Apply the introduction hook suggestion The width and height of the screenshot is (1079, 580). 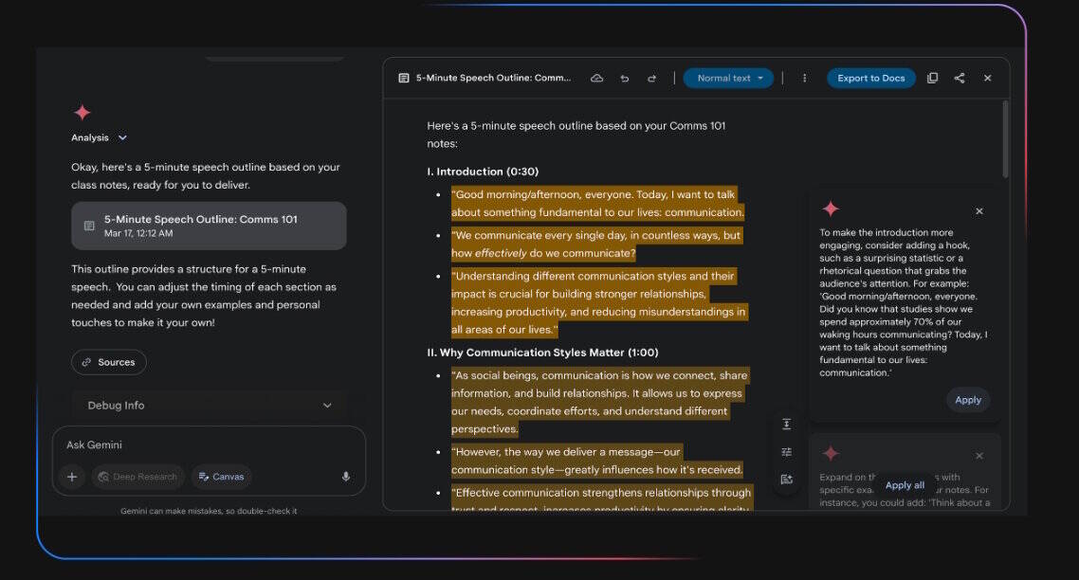pos(968,401)
